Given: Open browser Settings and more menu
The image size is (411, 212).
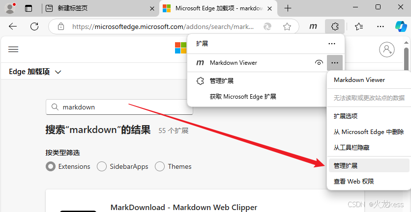Looking at the screenshot, I should click(381, 26).
